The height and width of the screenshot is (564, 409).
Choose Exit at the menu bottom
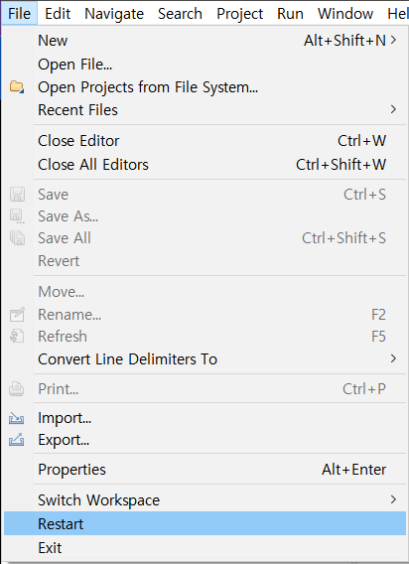point(205,548)
